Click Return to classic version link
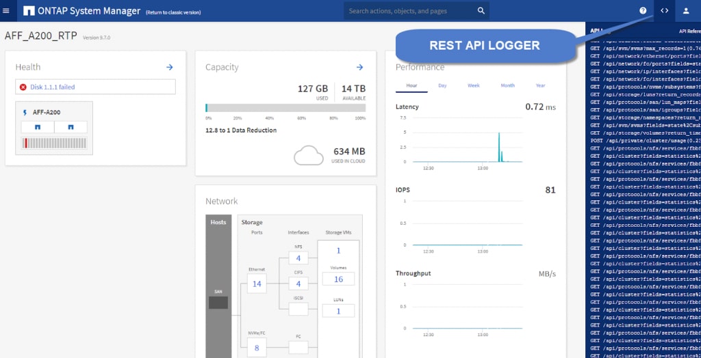 pyautogui.click(x=173, y=12)
